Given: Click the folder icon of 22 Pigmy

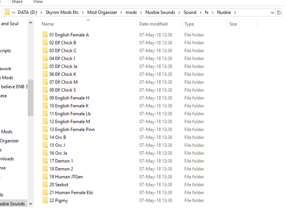Looking at the screenshot, I should [45, 200].
